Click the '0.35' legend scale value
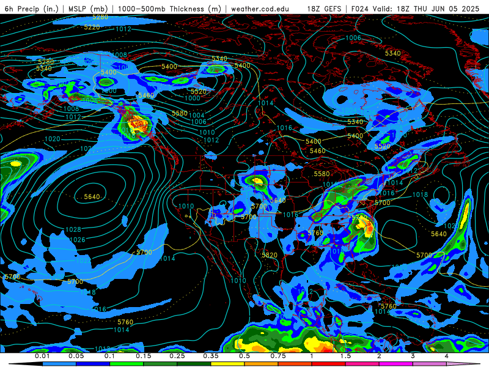Screen dimensions: 489x367 (x=211, y=356)
